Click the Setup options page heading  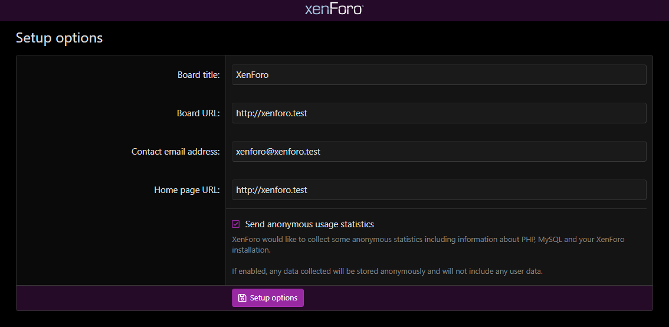(60, 38)
